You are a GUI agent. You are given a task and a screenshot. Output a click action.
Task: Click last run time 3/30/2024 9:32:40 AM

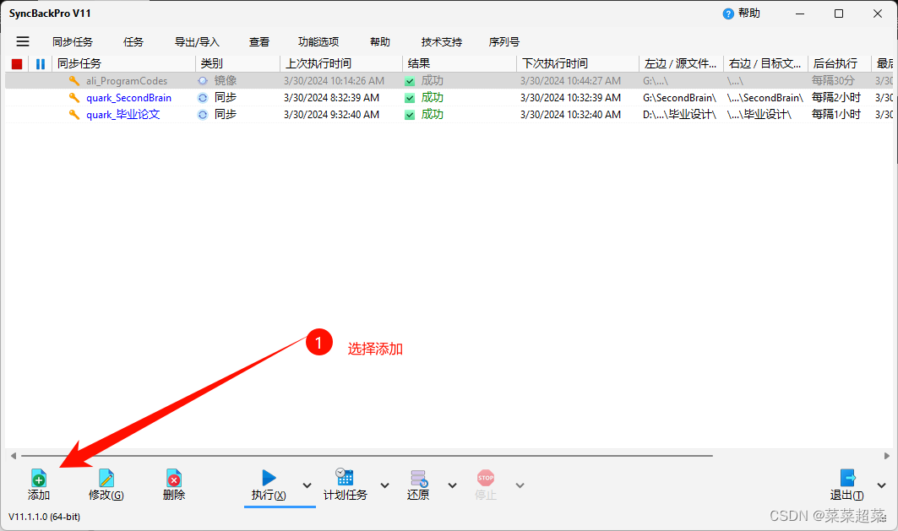click(332, 115)
